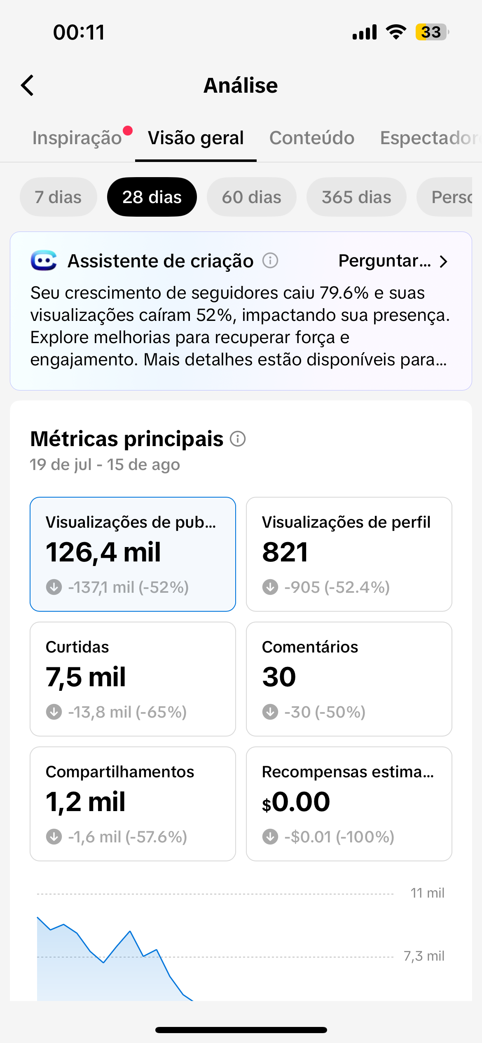Tap the views line chart area

[x=215, y=947]
